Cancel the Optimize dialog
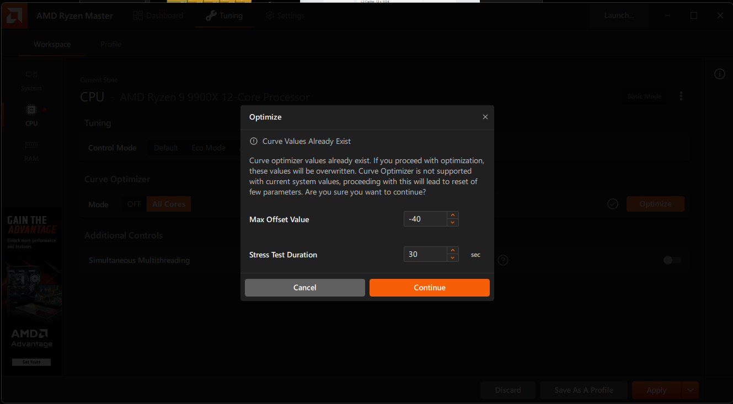733x404 pixels. 305,288
